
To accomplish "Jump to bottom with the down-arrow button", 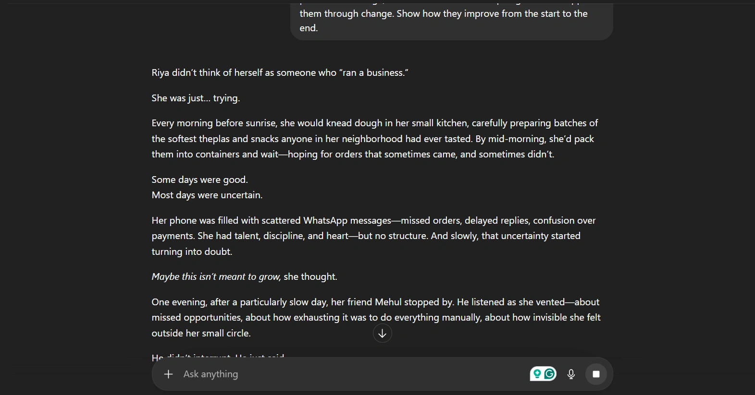I will point(383,334).
